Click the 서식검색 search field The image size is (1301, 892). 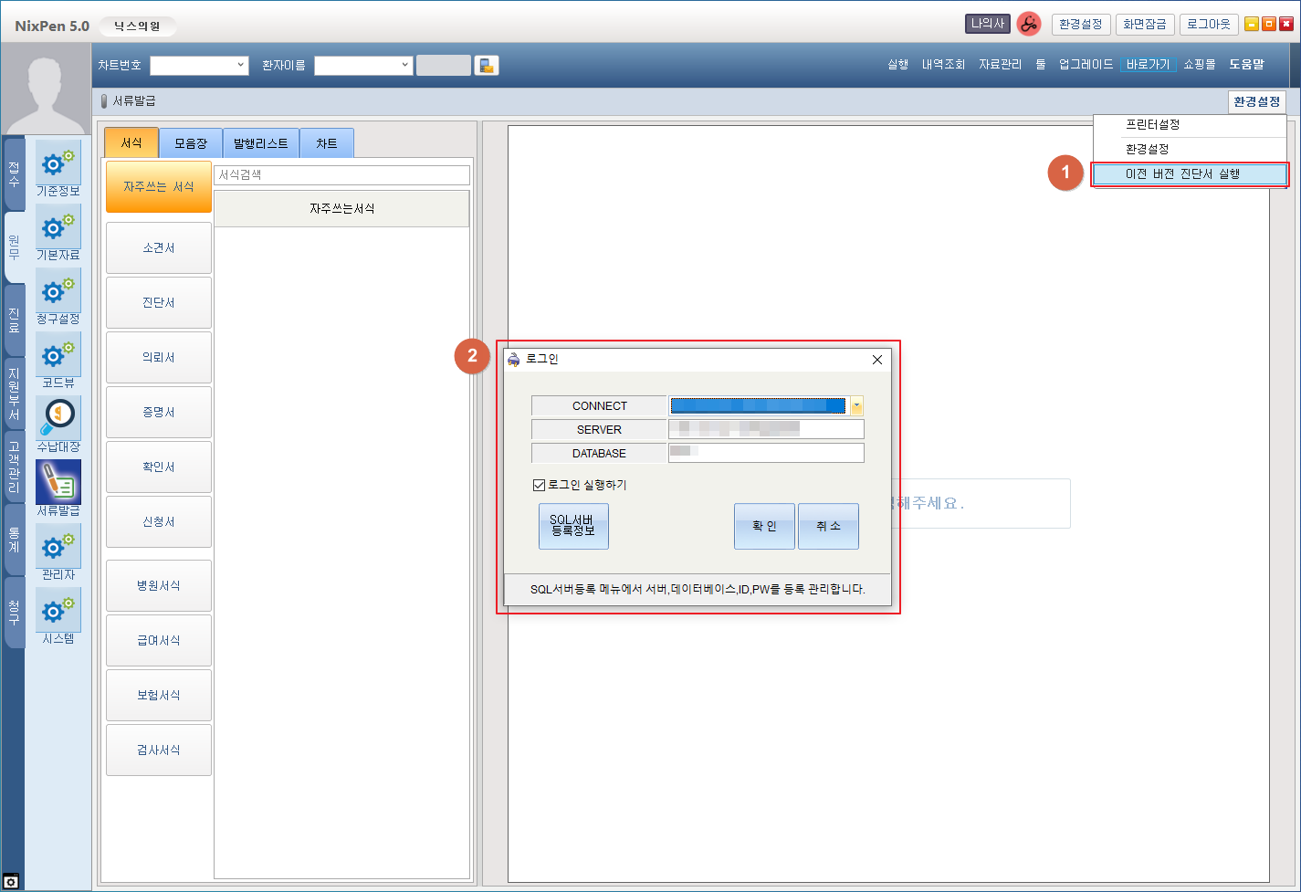341,175
